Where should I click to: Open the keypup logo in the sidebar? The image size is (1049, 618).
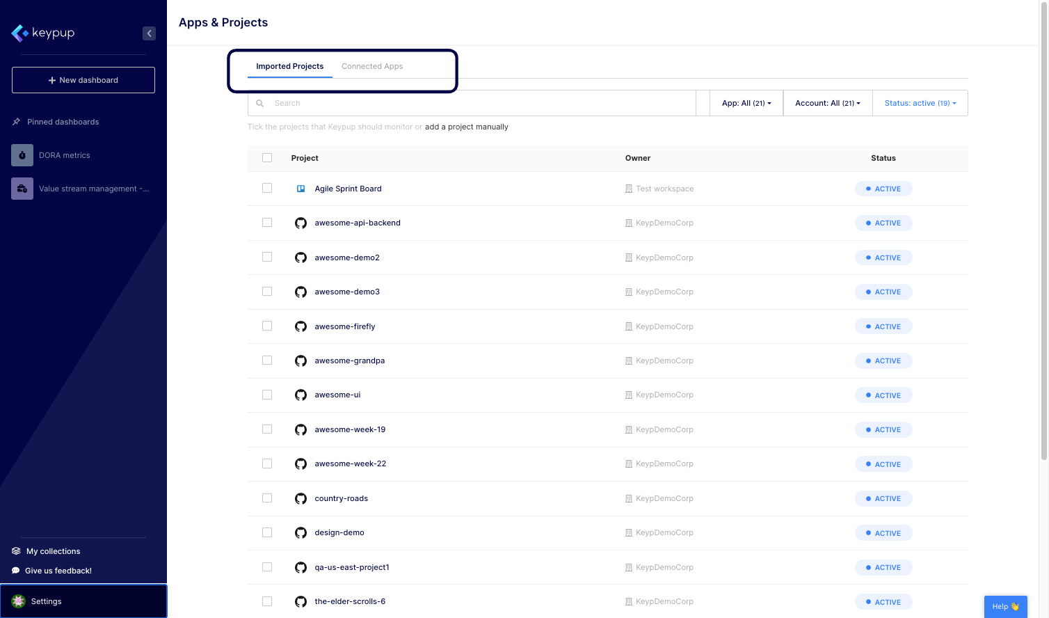point(42,33)
